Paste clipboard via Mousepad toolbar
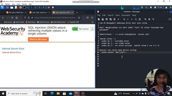 click(140, 19)
